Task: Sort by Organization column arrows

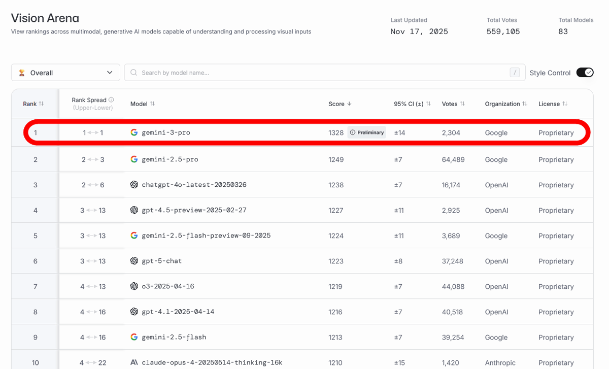Action: 525,104
